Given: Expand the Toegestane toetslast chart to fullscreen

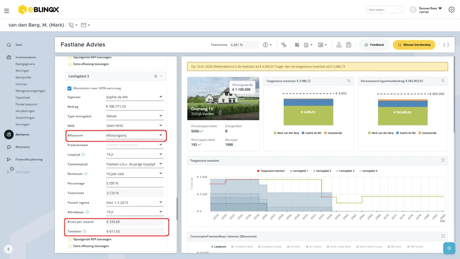Looking at the screenshot, I should 443,160.
